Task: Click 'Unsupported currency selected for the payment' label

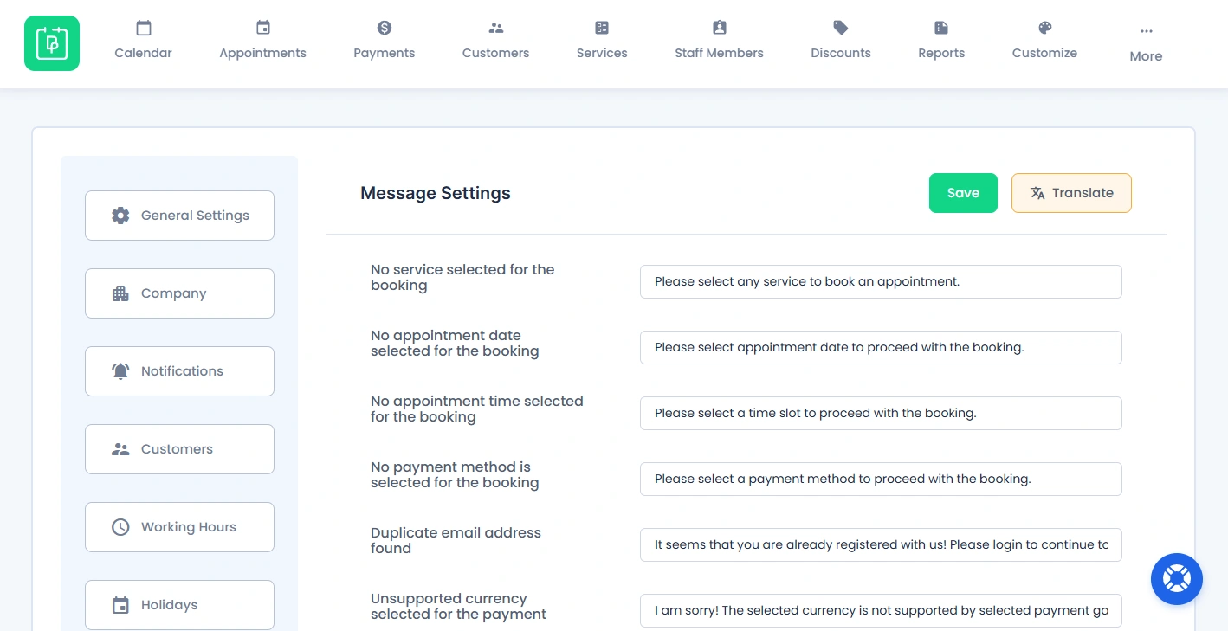Action: click(x=459, y=607)
